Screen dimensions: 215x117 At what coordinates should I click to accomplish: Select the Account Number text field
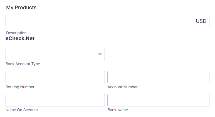pos(158,77)
